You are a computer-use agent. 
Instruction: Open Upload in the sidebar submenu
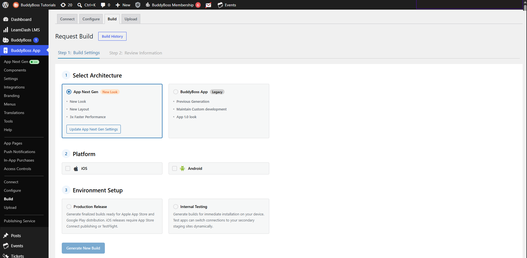(10, 207)
